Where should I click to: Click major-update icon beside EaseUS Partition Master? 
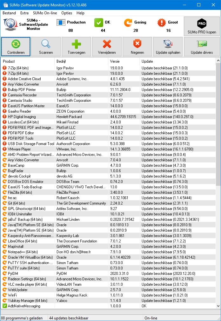[x=4, y=106]
